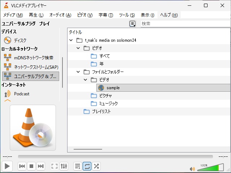Toggle the playlist view button
The image size is (231, 173).
(x=77, y=166)
